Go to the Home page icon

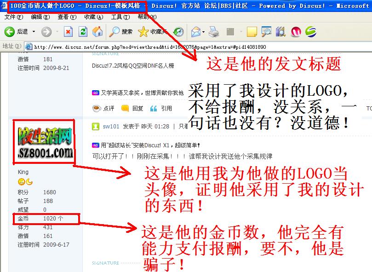[x=97, y=32]
